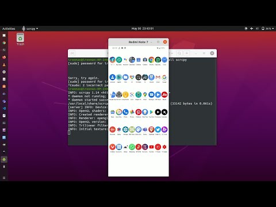Launch Microsoft Teams on the phone
276x207 pixels.
pyautogui.click(x=145, y=129)
